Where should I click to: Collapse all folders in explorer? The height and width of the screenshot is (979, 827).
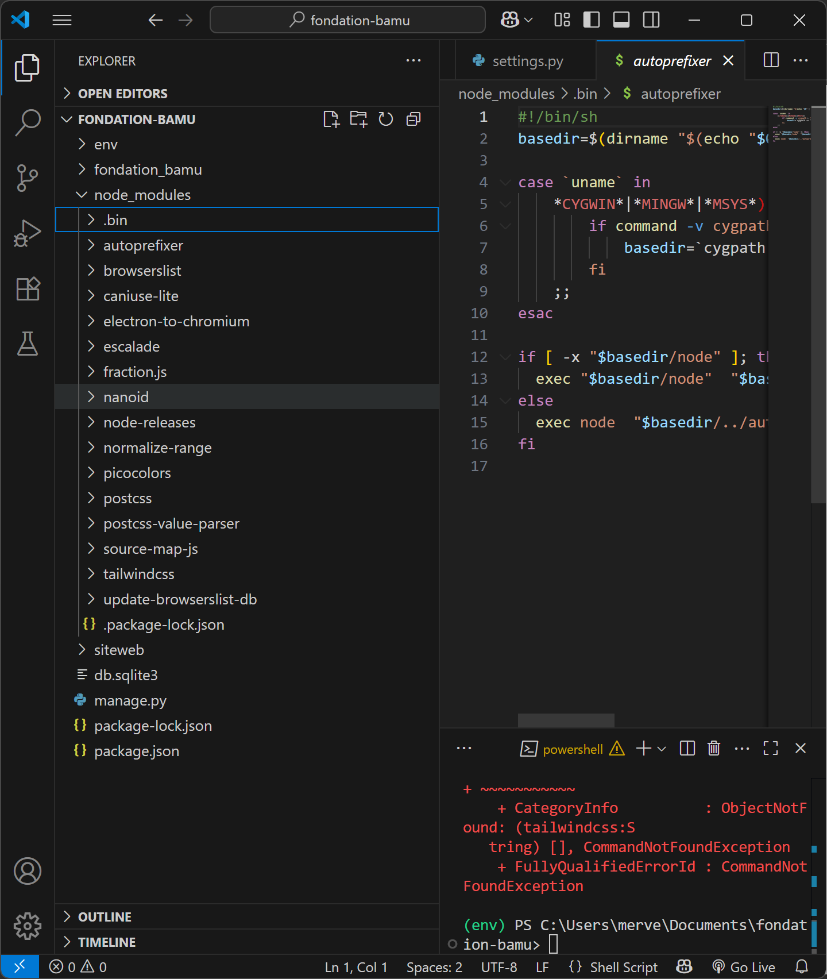tap(413, 119)
